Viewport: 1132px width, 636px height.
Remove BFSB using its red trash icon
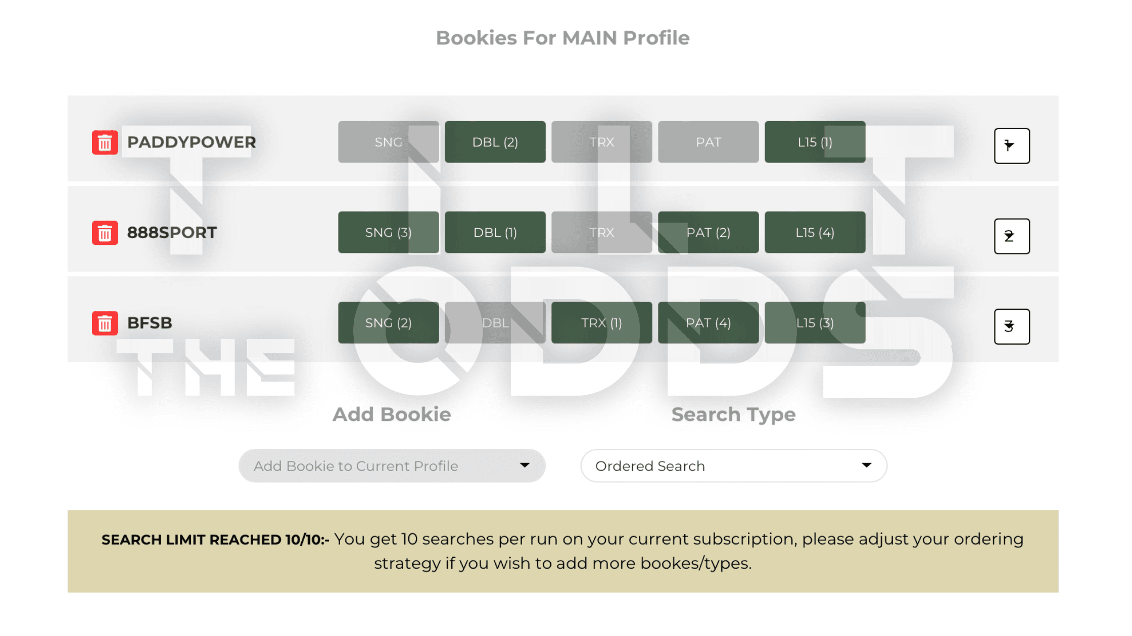105,323
